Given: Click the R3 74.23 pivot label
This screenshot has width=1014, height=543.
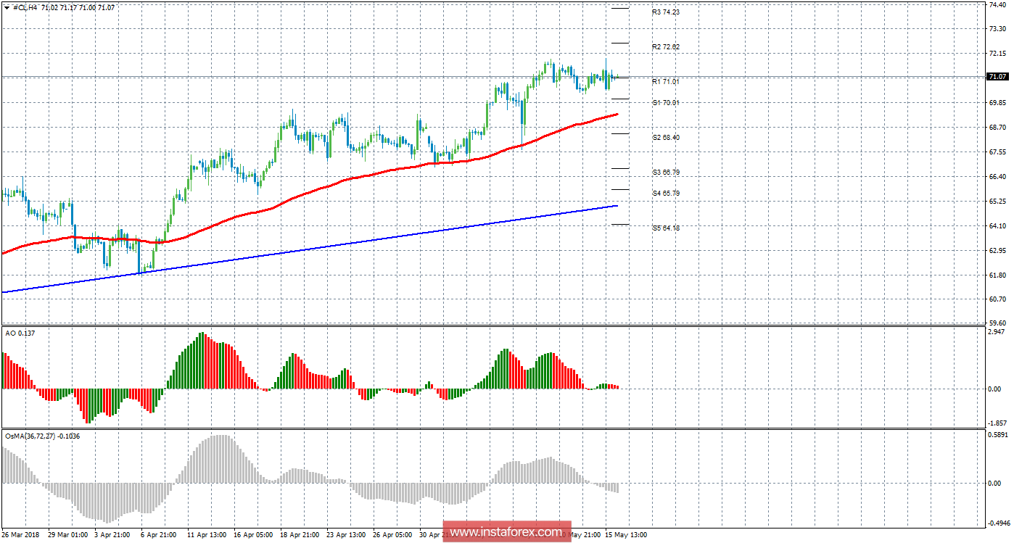Looking at the screenshot, I should tap(665, 12).
